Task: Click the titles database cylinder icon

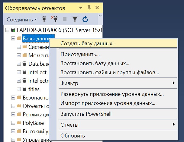Action: pyautogui.click(x=24, y=89)
